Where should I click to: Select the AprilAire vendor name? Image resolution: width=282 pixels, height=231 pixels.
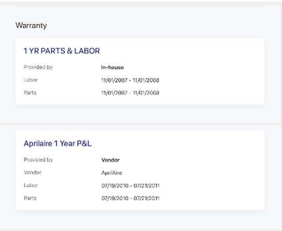[x=111, y=173]
